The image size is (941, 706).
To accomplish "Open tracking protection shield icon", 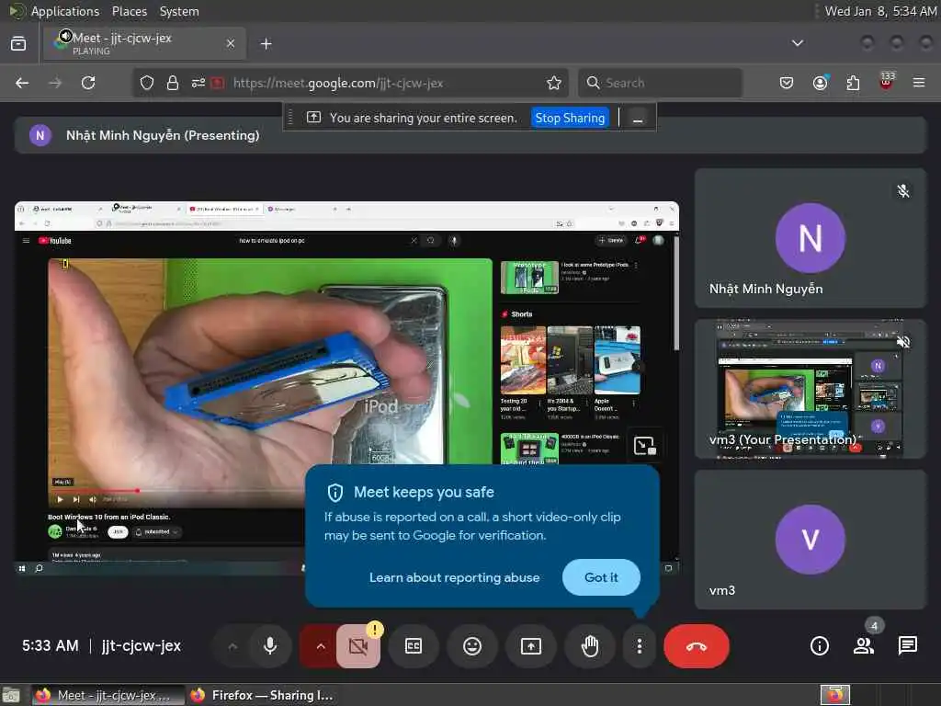I will [147, 83].
